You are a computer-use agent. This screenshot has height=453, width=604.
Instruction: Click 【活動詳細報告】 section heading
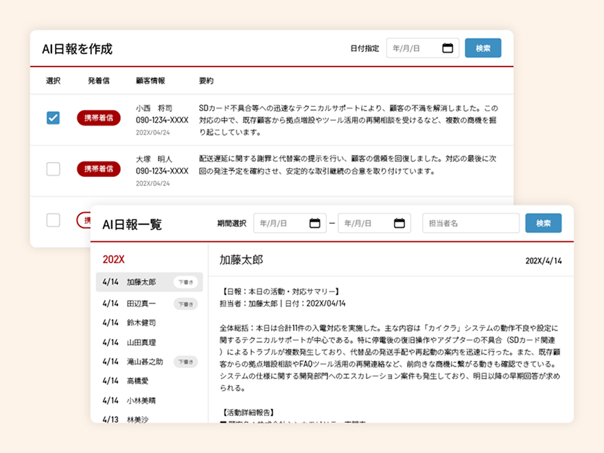247,413
